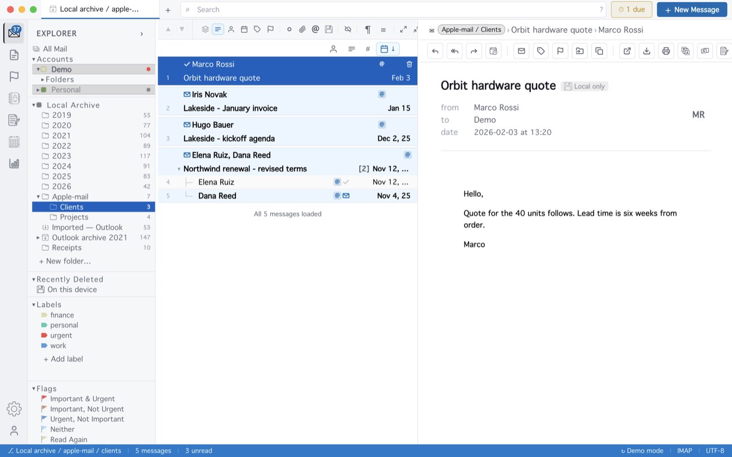Toggle the attachments paperclip filter

(302, 29)
